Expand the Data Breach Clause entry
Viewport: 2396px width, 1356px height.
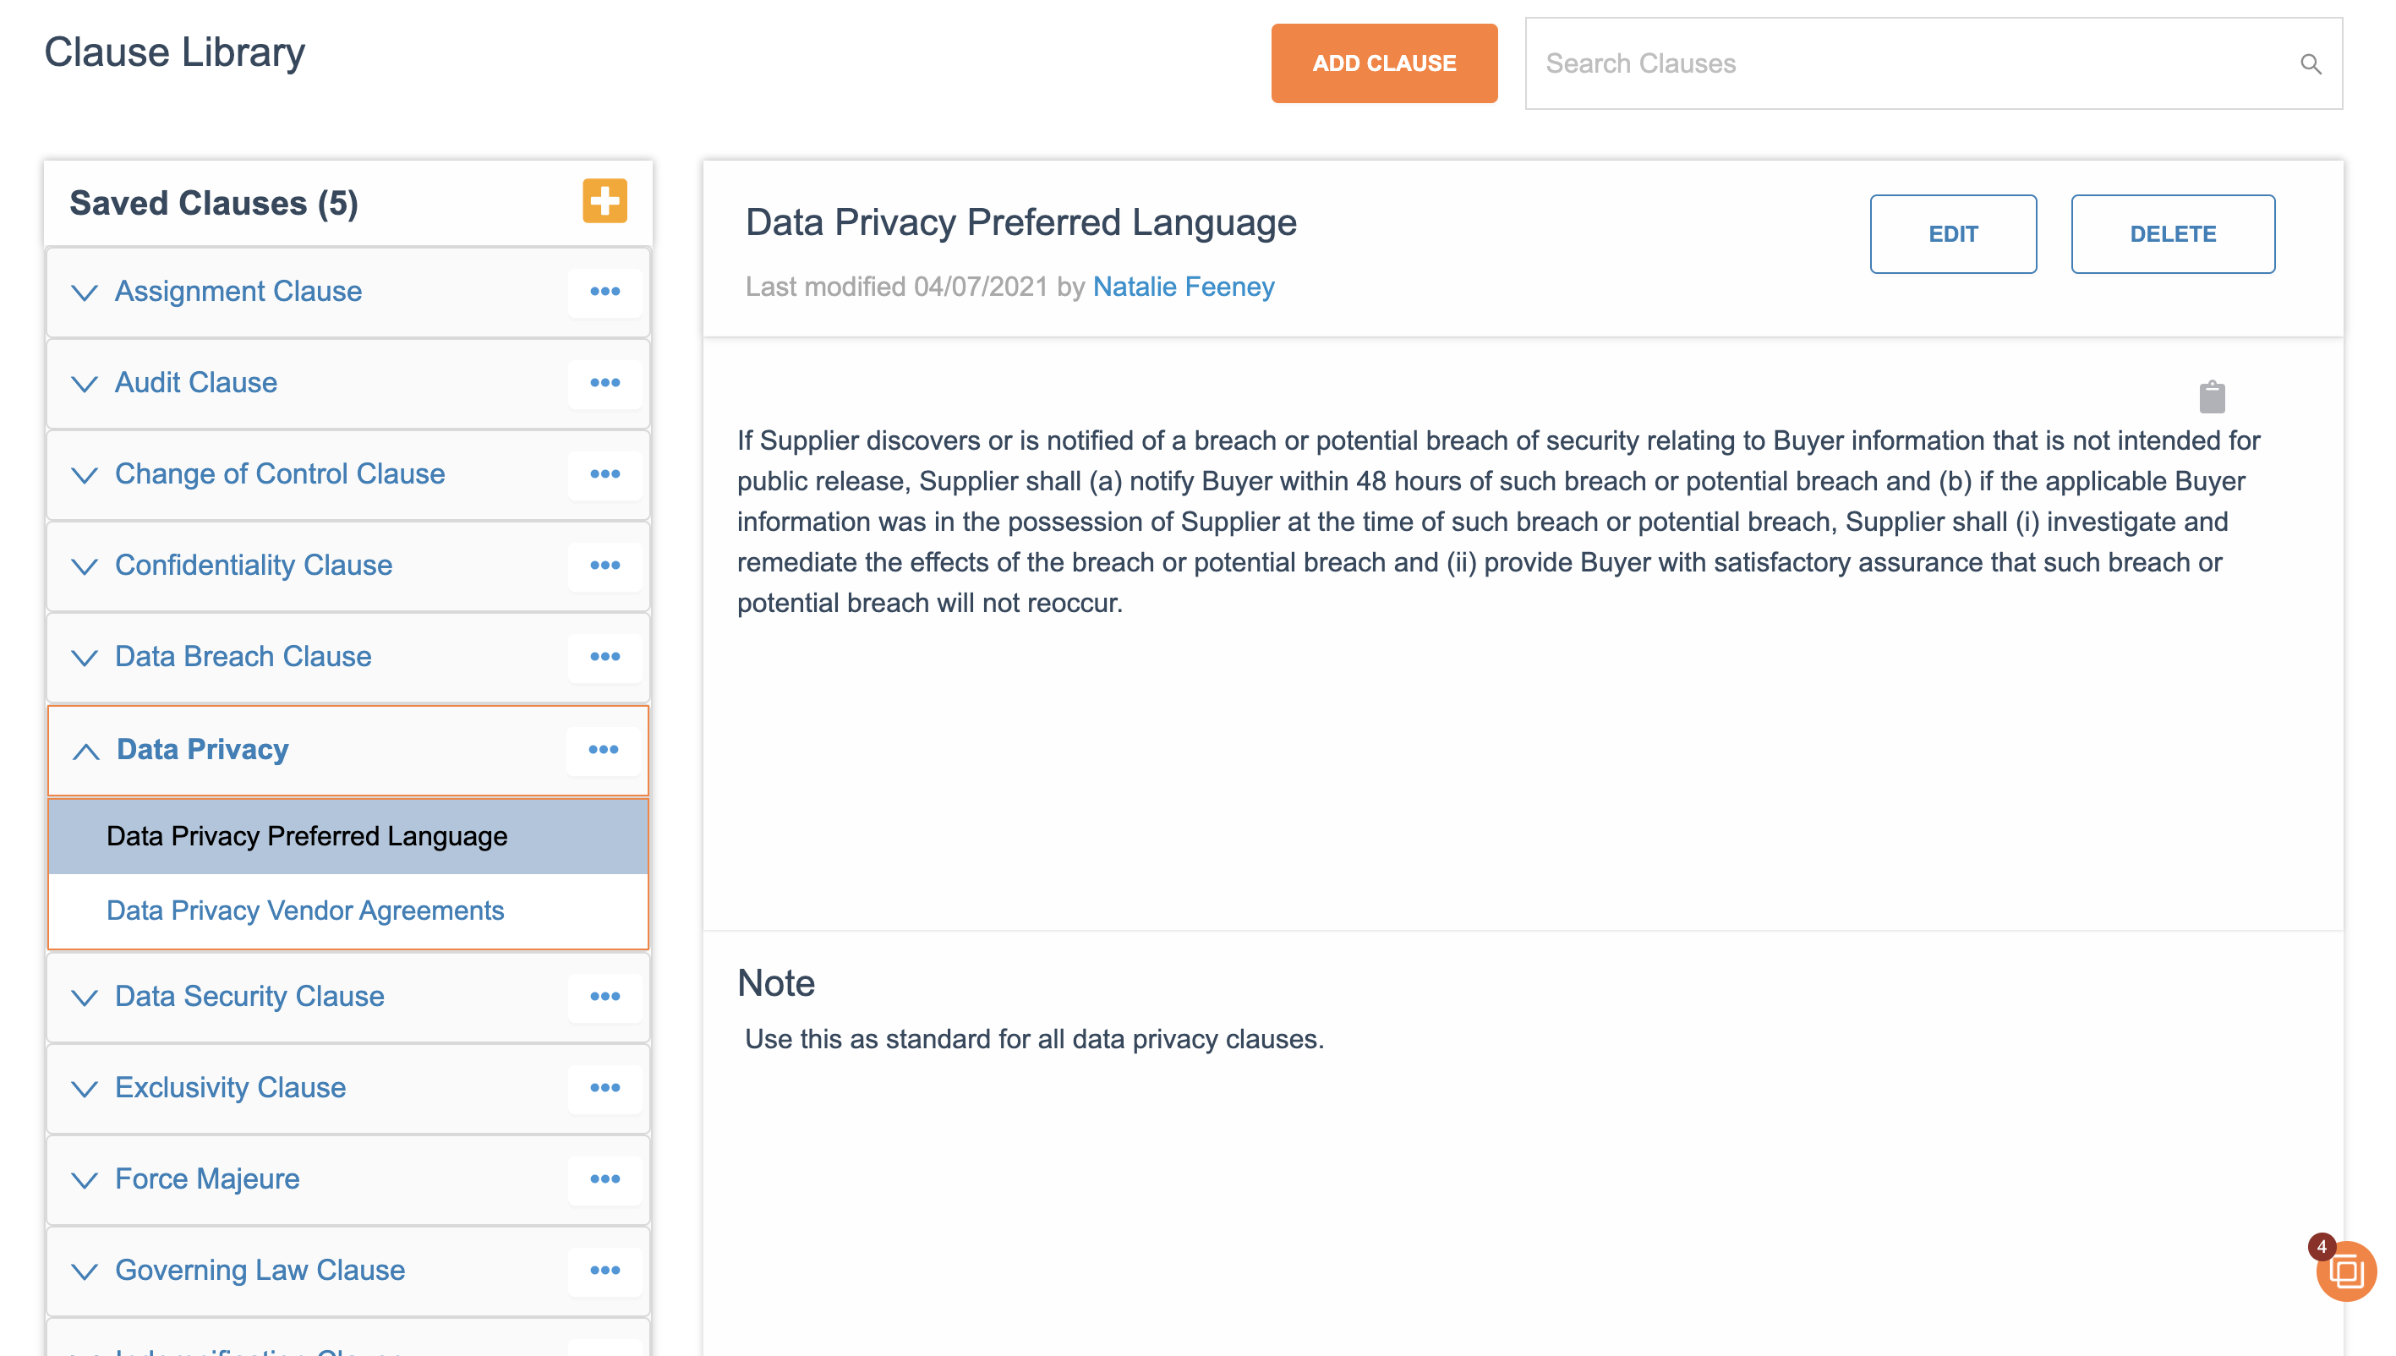click(85, 658)
